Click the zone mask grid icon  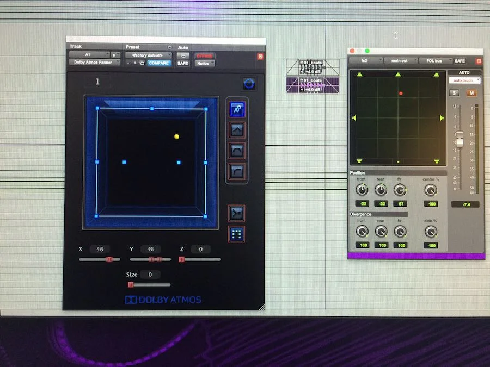tap(237, 234)
